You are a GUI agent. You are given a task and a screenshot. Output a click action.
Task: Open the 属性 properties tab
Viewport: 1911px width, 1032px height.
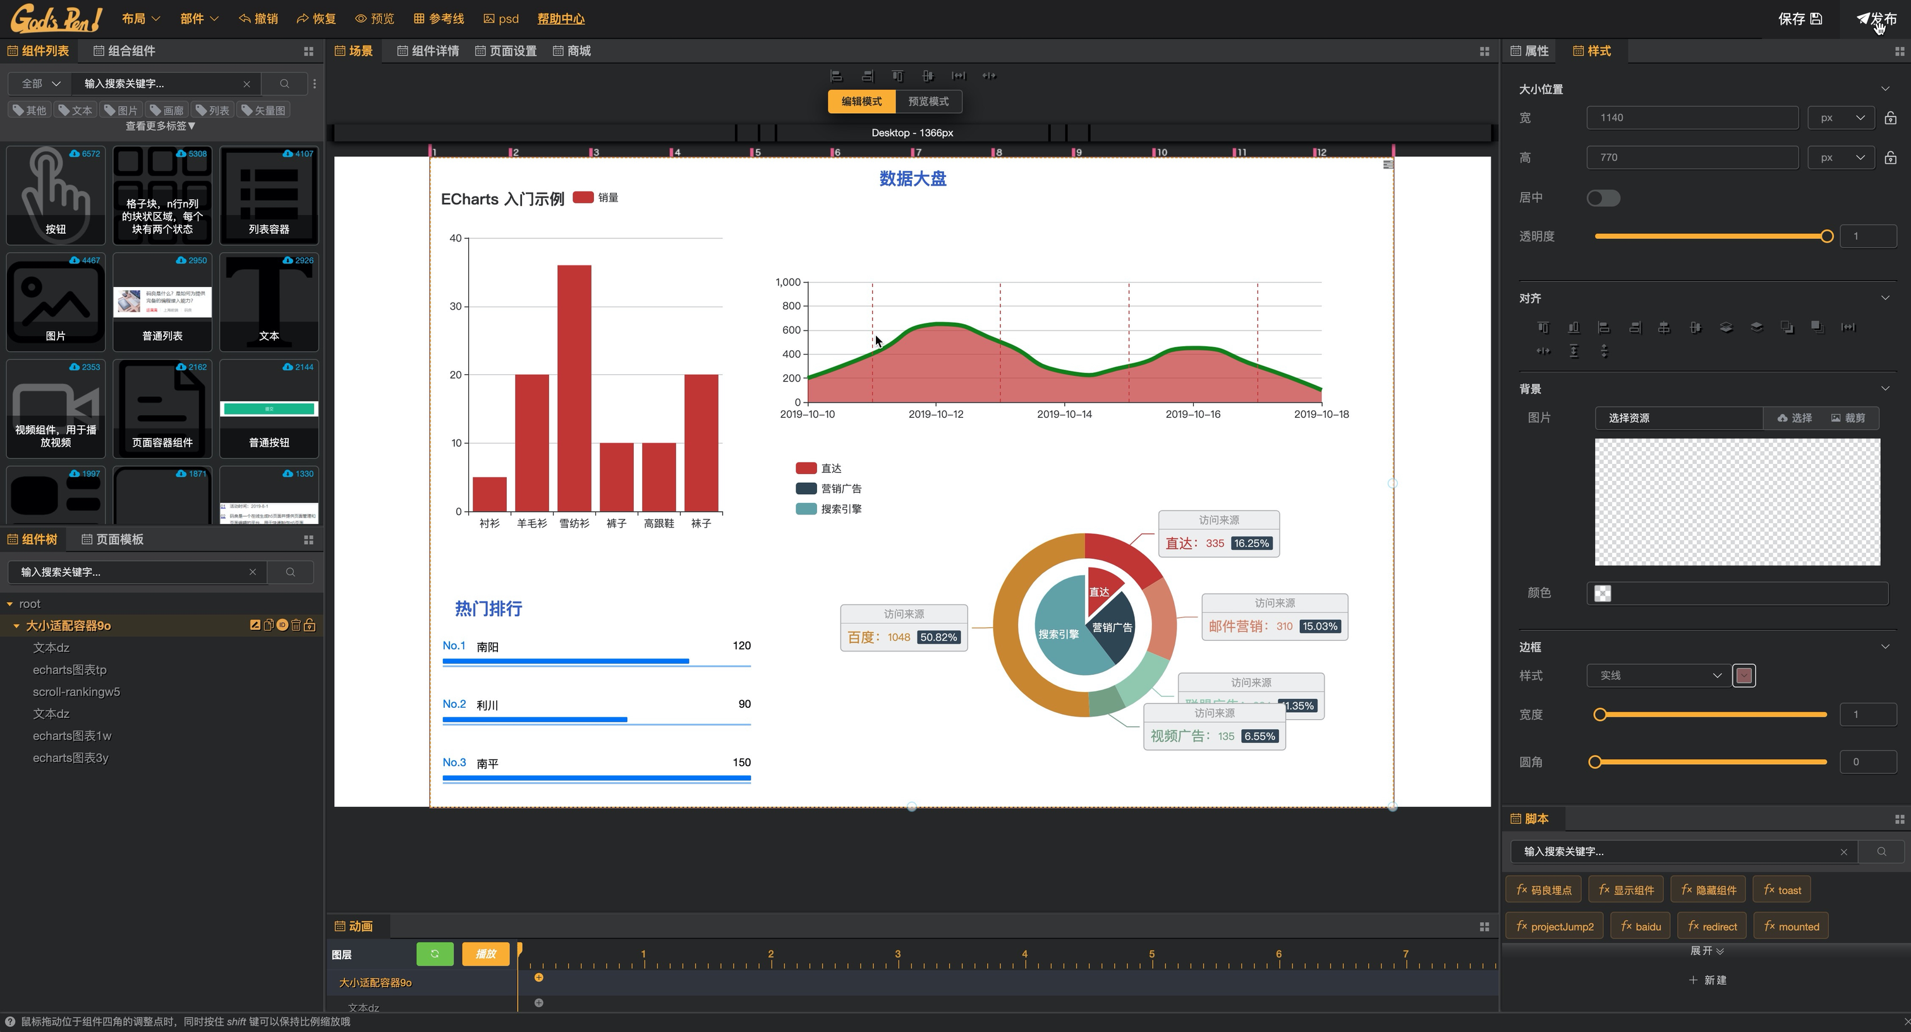pyautogui.click(x=1530, y=51)
